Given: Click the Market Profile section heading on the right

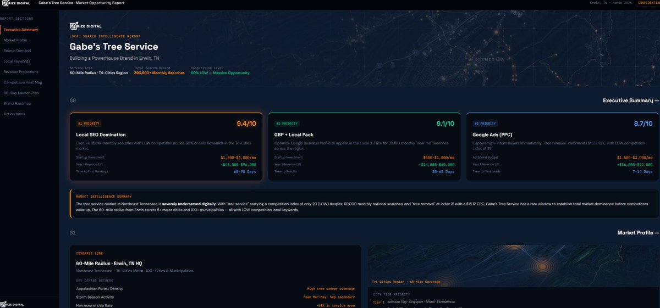Looking at the screenshot, I should coord(635,233).
